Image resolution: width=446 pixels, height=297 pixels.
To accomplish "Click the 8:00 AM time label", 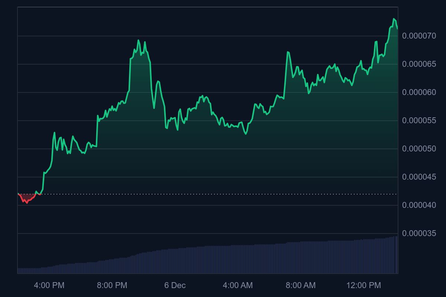I will pos(300,286).
